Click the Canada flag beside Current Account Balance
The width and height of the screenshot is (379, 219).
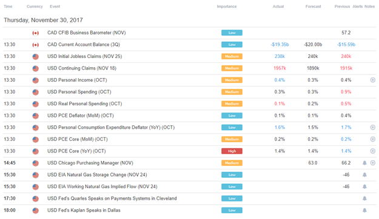click(36, 45)
